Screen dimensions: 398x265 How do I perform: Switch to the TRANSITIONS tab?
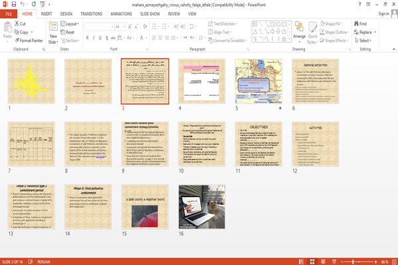(x=92, y=14)
